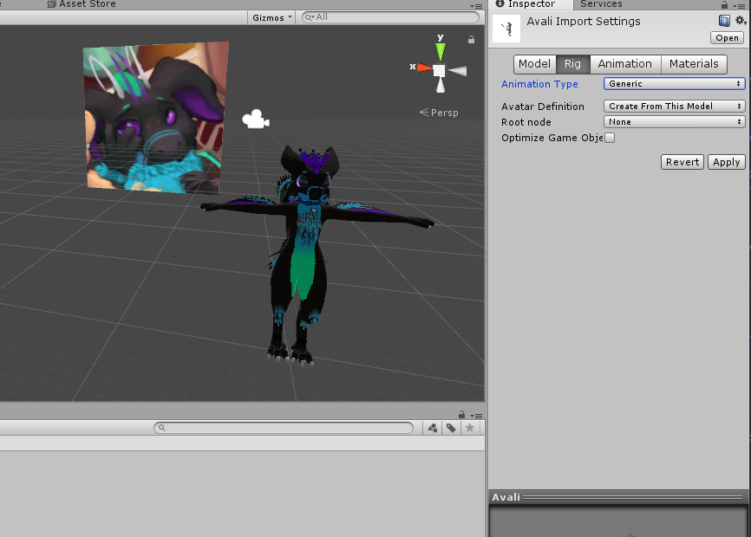Image resolution: width=751 pixels, height=537 pixels.
Task: Toggle the scene gizmo lock icon
Action: tap(471, 40)
